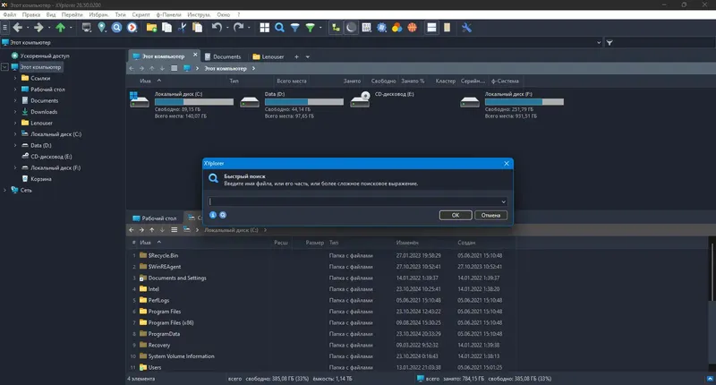Image resolution: width=716 pixels, height=385 pixels.
Task: Click the left blue round icon in the search dialog
Action: point(213,215)
